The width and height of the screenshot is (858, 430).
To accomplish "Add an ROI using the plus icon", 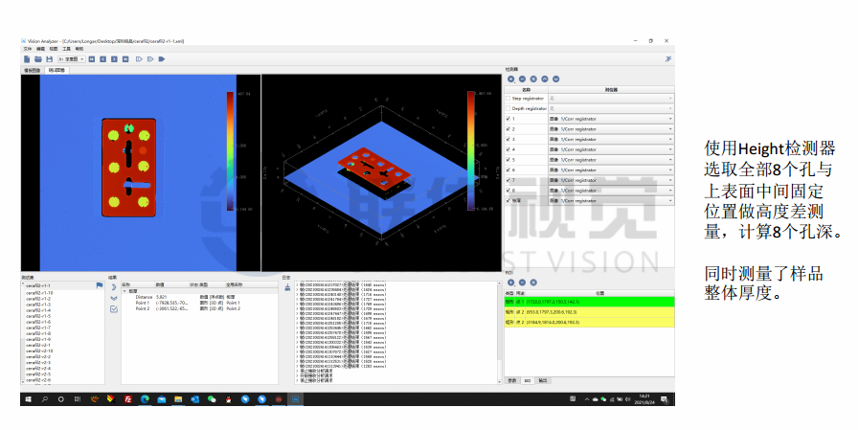I will click(511, 282).
